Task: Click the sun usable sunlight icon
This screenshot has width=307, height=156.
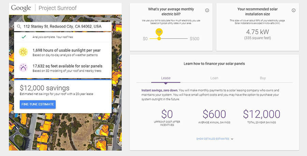Action: coord(23,52)
